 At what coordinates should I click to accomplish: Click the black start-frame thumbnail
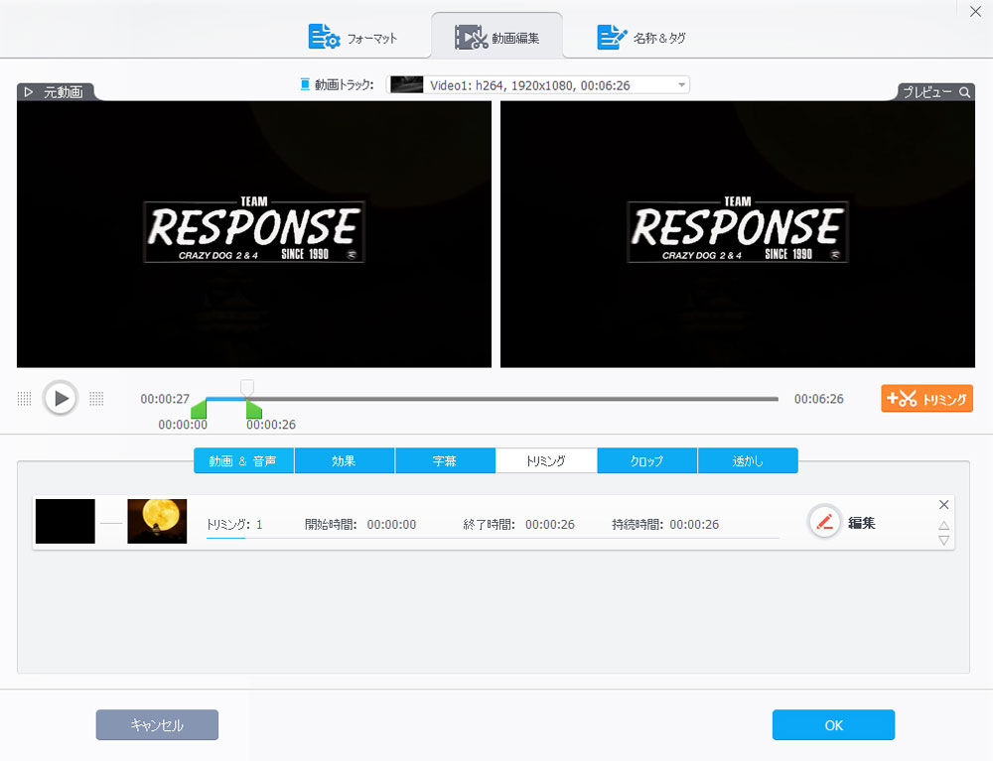tap(66, 521)
